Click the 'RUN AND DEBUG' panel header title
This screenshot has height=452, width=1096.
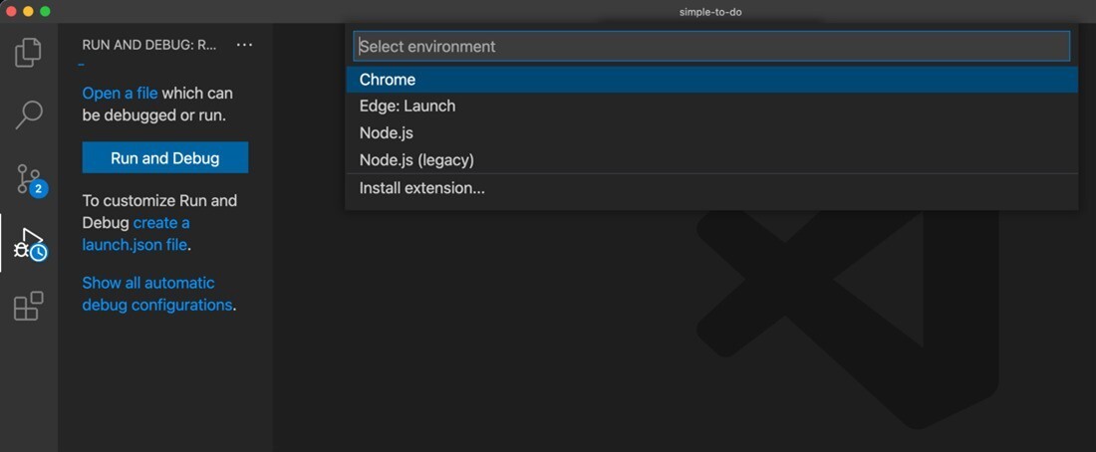(x=149, y=45)
